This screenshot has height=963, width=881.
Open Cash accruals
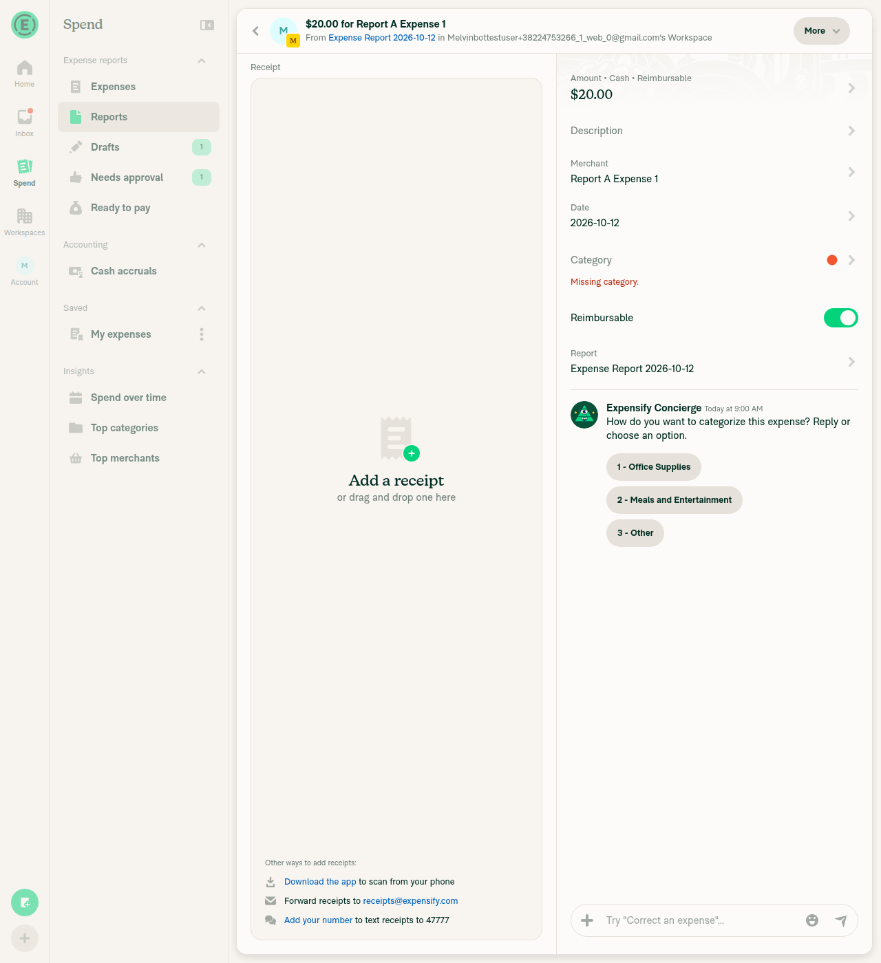click(x=138, y=271)
